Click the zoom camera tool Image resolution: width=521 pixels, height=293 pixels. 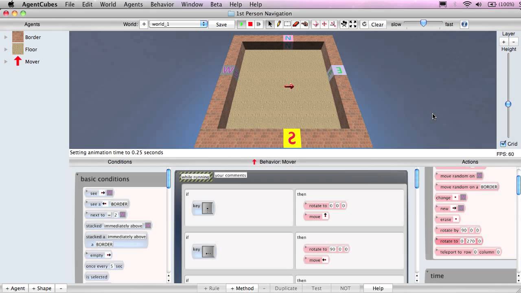[x=333, y=24]
